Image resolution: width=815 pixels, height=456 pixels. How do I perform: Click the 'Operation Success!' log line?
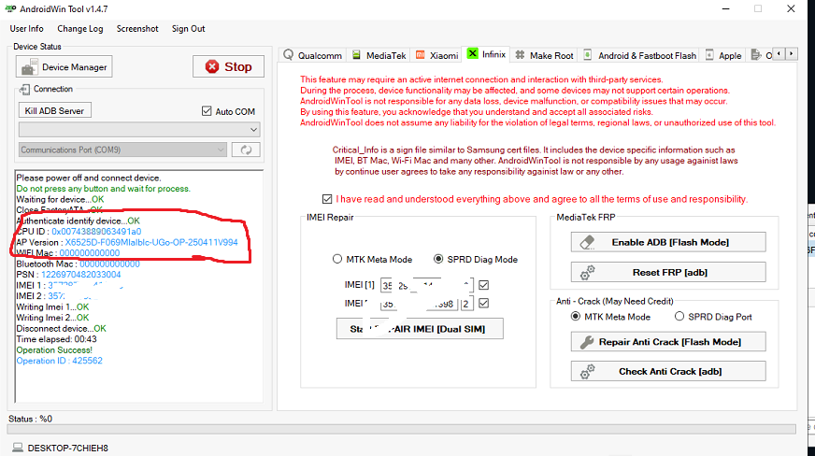pos(54,350)
